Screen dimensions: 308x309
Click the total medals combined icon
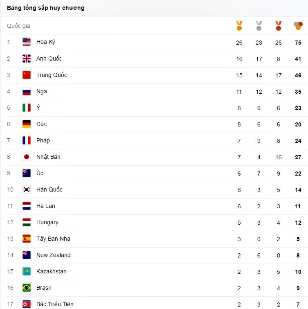(298, 26)
